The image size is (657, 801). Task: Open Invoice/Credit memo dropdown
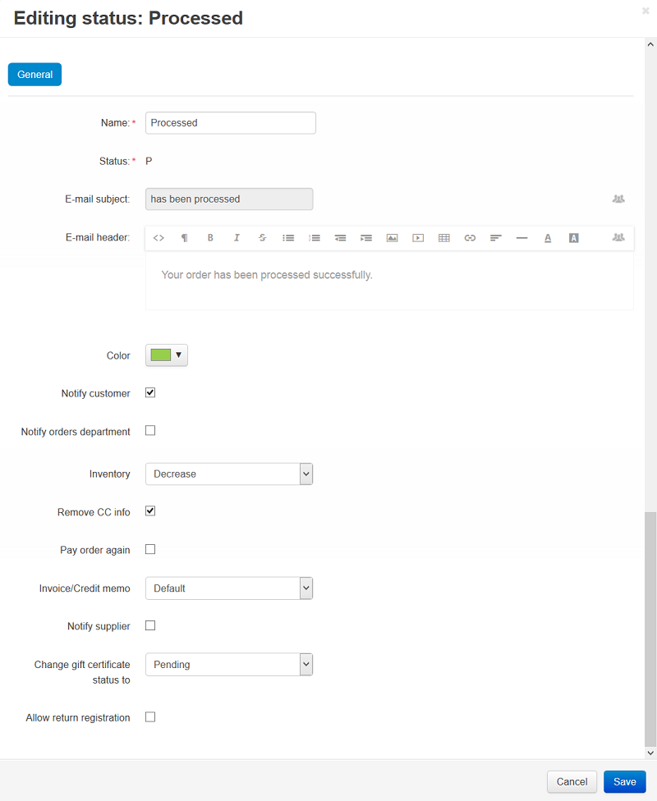(229, 588)
